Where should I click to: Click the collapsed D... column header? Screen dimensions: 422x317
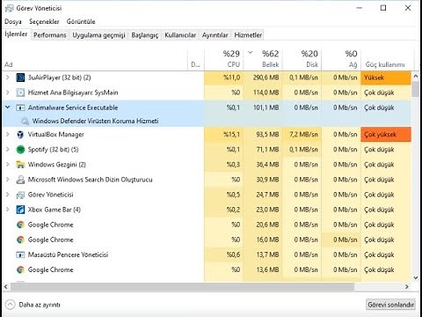(195, 59)
